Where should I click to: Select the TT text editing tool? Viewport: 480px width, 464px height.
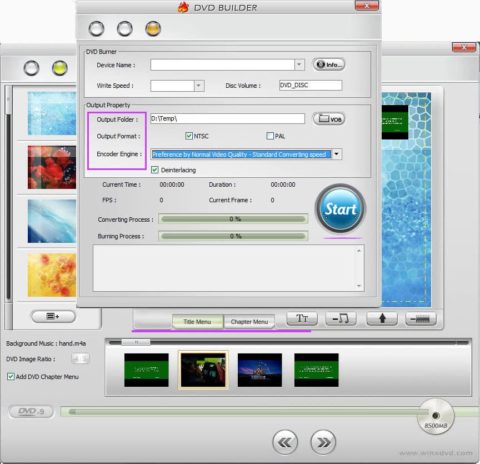302,318
